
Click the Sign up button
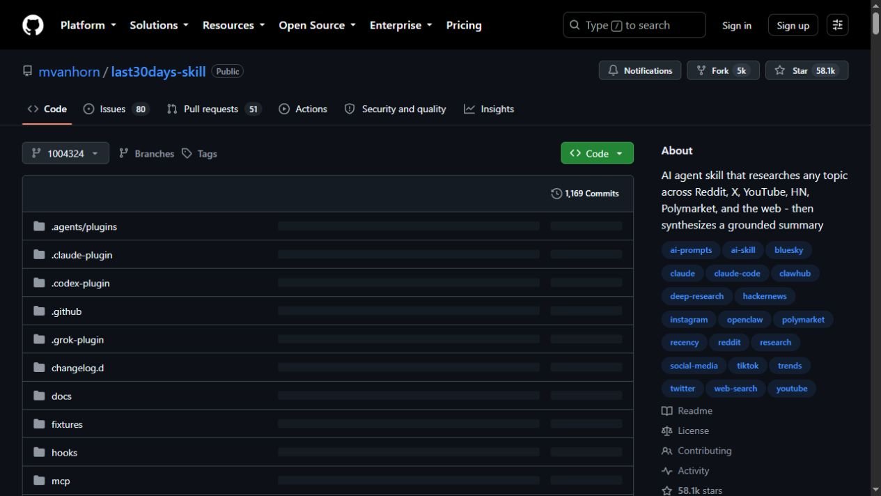coord(793,25)
